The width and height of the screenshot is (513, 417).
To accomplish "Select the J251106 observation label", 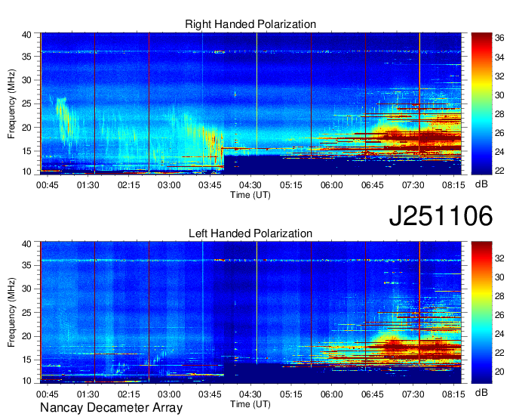I will pyautogui.click(x=441, y=216).
